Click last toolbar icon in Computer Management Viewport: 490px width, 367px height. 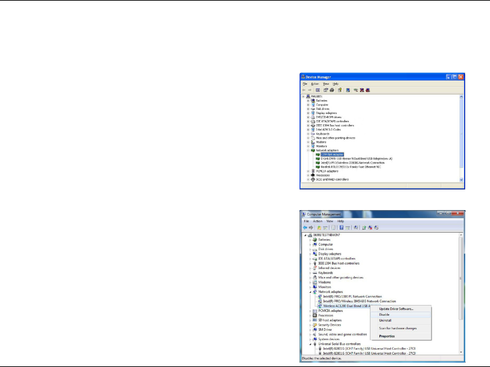[376, 228]
